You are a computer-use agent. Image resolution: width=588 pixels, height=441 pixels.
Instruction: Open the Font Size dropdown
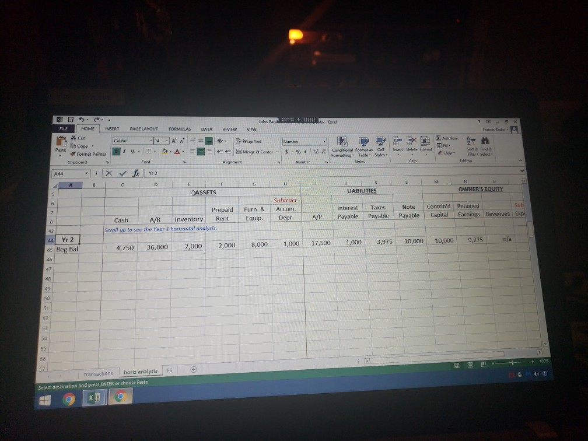pos(166,140)
